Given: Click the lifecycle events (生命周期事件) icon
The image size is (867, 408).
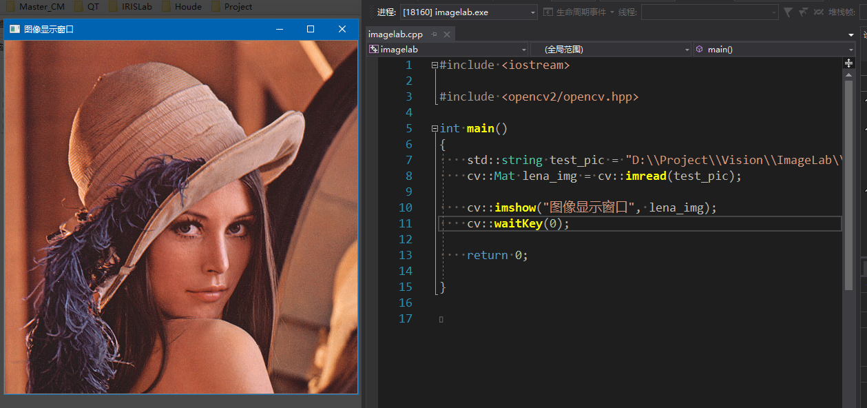Looking at the screenshot, I should pyautogui.click(x=547, y=12).
